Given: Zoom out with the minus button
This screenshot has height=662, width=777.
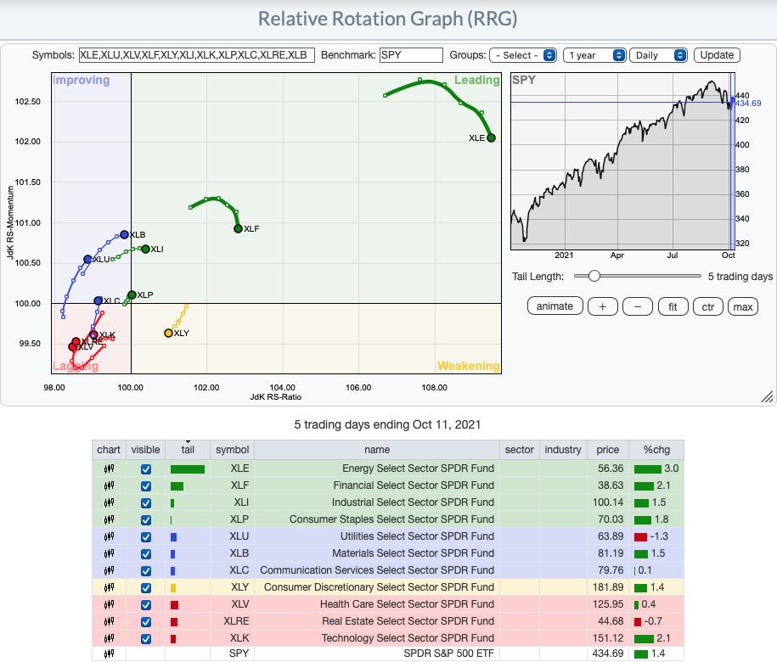Looking at the screenshot, I should click(638, 306).
